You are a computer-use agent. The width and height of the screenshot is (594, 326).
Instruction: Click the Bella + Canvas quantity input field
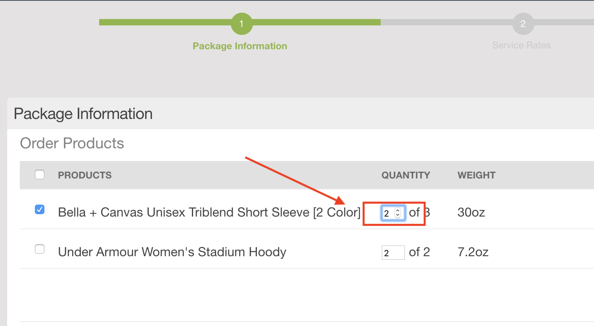click(393, 213)
